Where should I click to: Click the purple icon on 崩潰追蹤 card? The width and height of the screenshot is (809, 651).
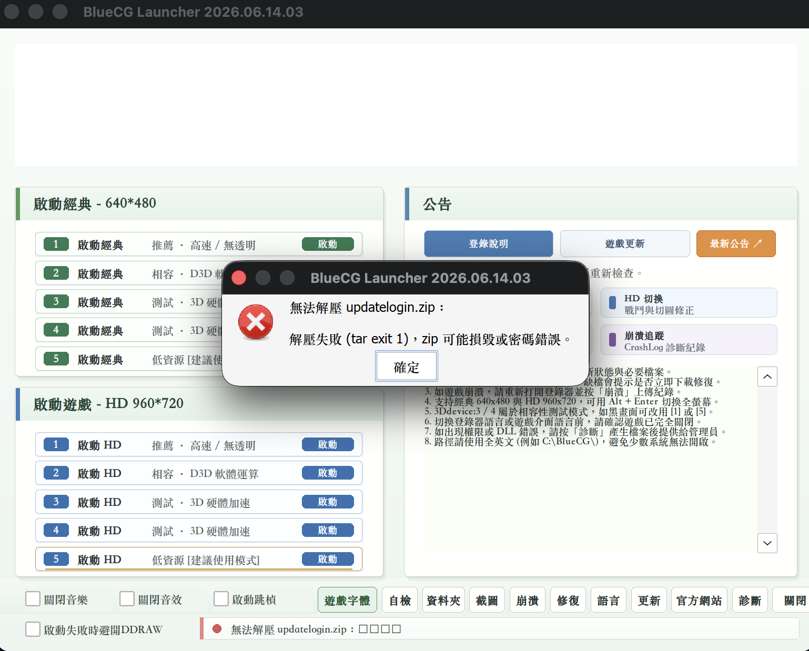(x=612, y=340)
